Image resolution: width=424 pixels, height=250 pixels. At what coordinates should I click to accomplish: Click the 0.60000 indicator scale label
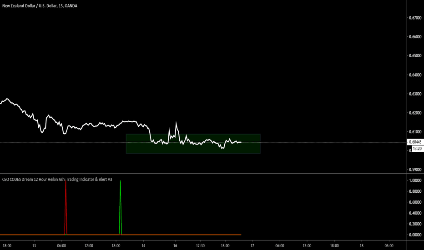point(415,202)
